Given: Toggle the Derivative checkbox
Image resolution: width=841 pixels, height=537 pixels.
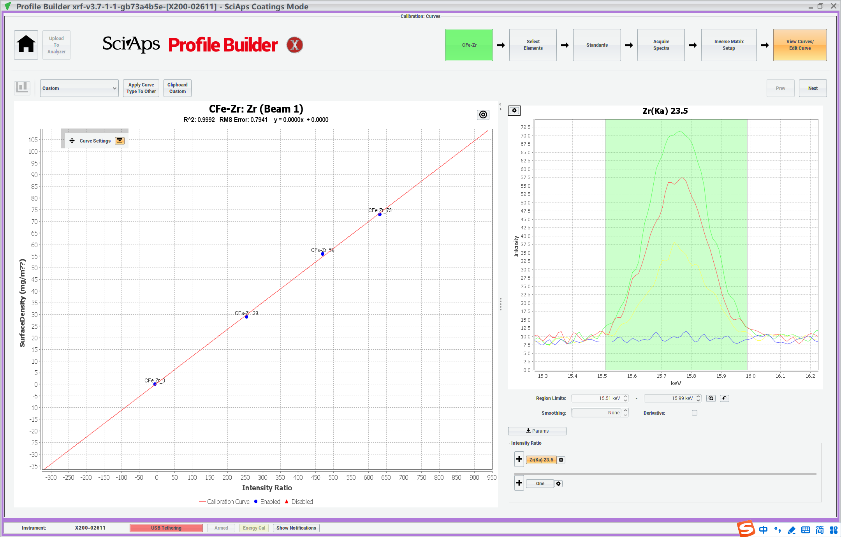Looking at the screenshot, I should click(695, 413).
